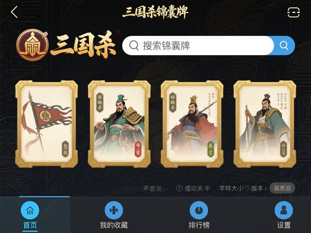Screen dimensions: 311x233
Task: Open the scan icon at top right
Action: [293, 12]
